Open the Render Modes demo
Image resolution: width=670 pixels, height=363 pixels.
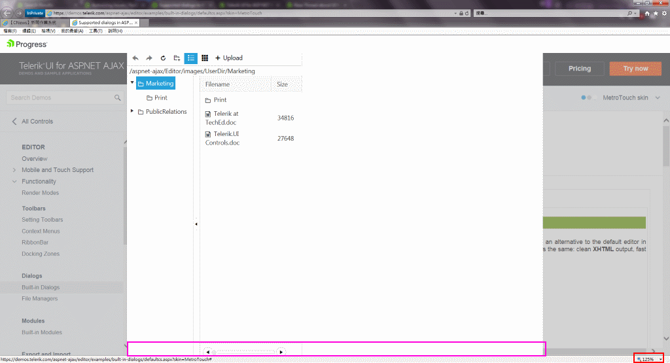click(x=40, y=193)
